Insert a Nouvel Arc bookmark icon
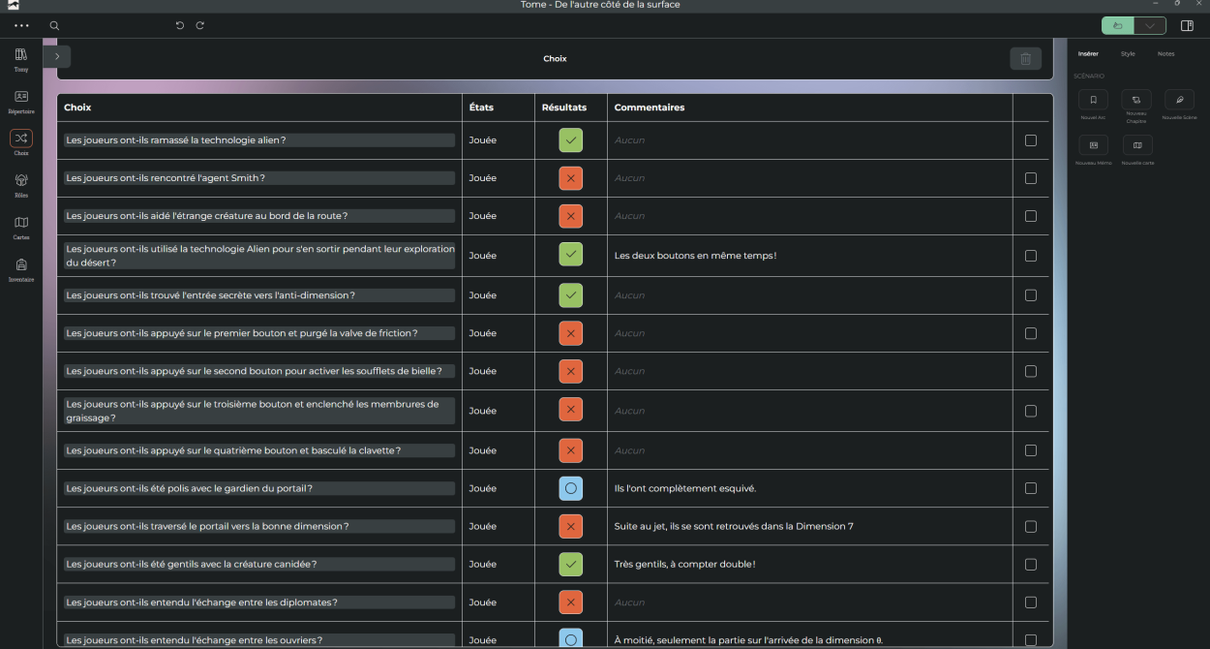Image resolution: width=1210 pixels, height=649 pixels. 1093,100
